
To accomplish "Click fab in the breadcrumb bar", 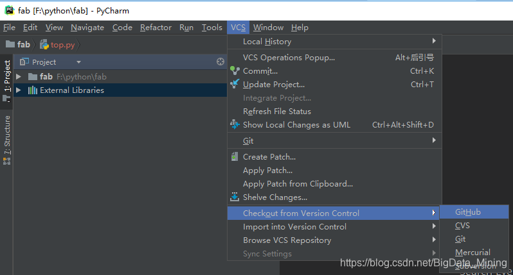I will click(24, 44).
